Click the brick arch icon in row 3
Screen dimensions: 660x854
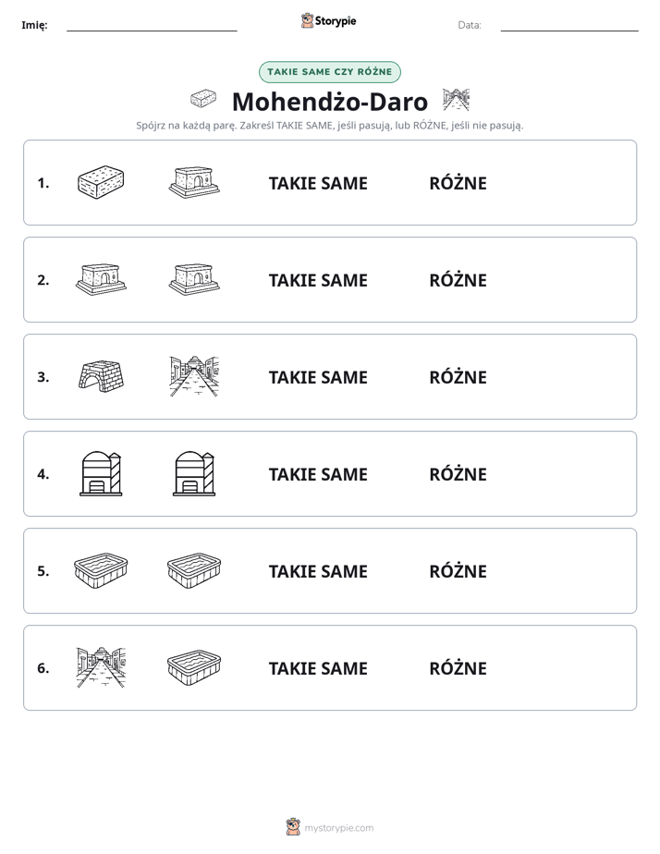[101, 376]
